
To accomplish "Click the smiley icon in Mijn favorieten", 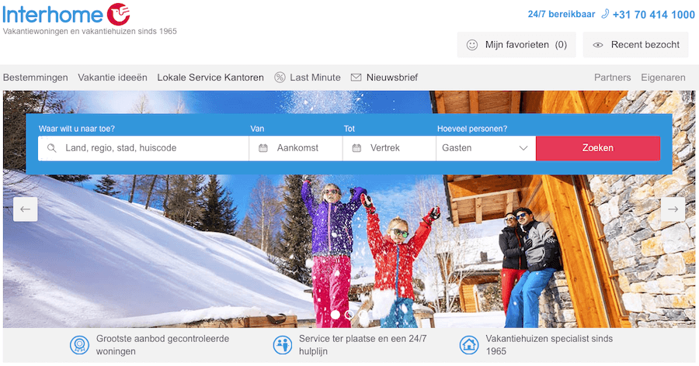I will pyautogui.click(x=471, y=44).
